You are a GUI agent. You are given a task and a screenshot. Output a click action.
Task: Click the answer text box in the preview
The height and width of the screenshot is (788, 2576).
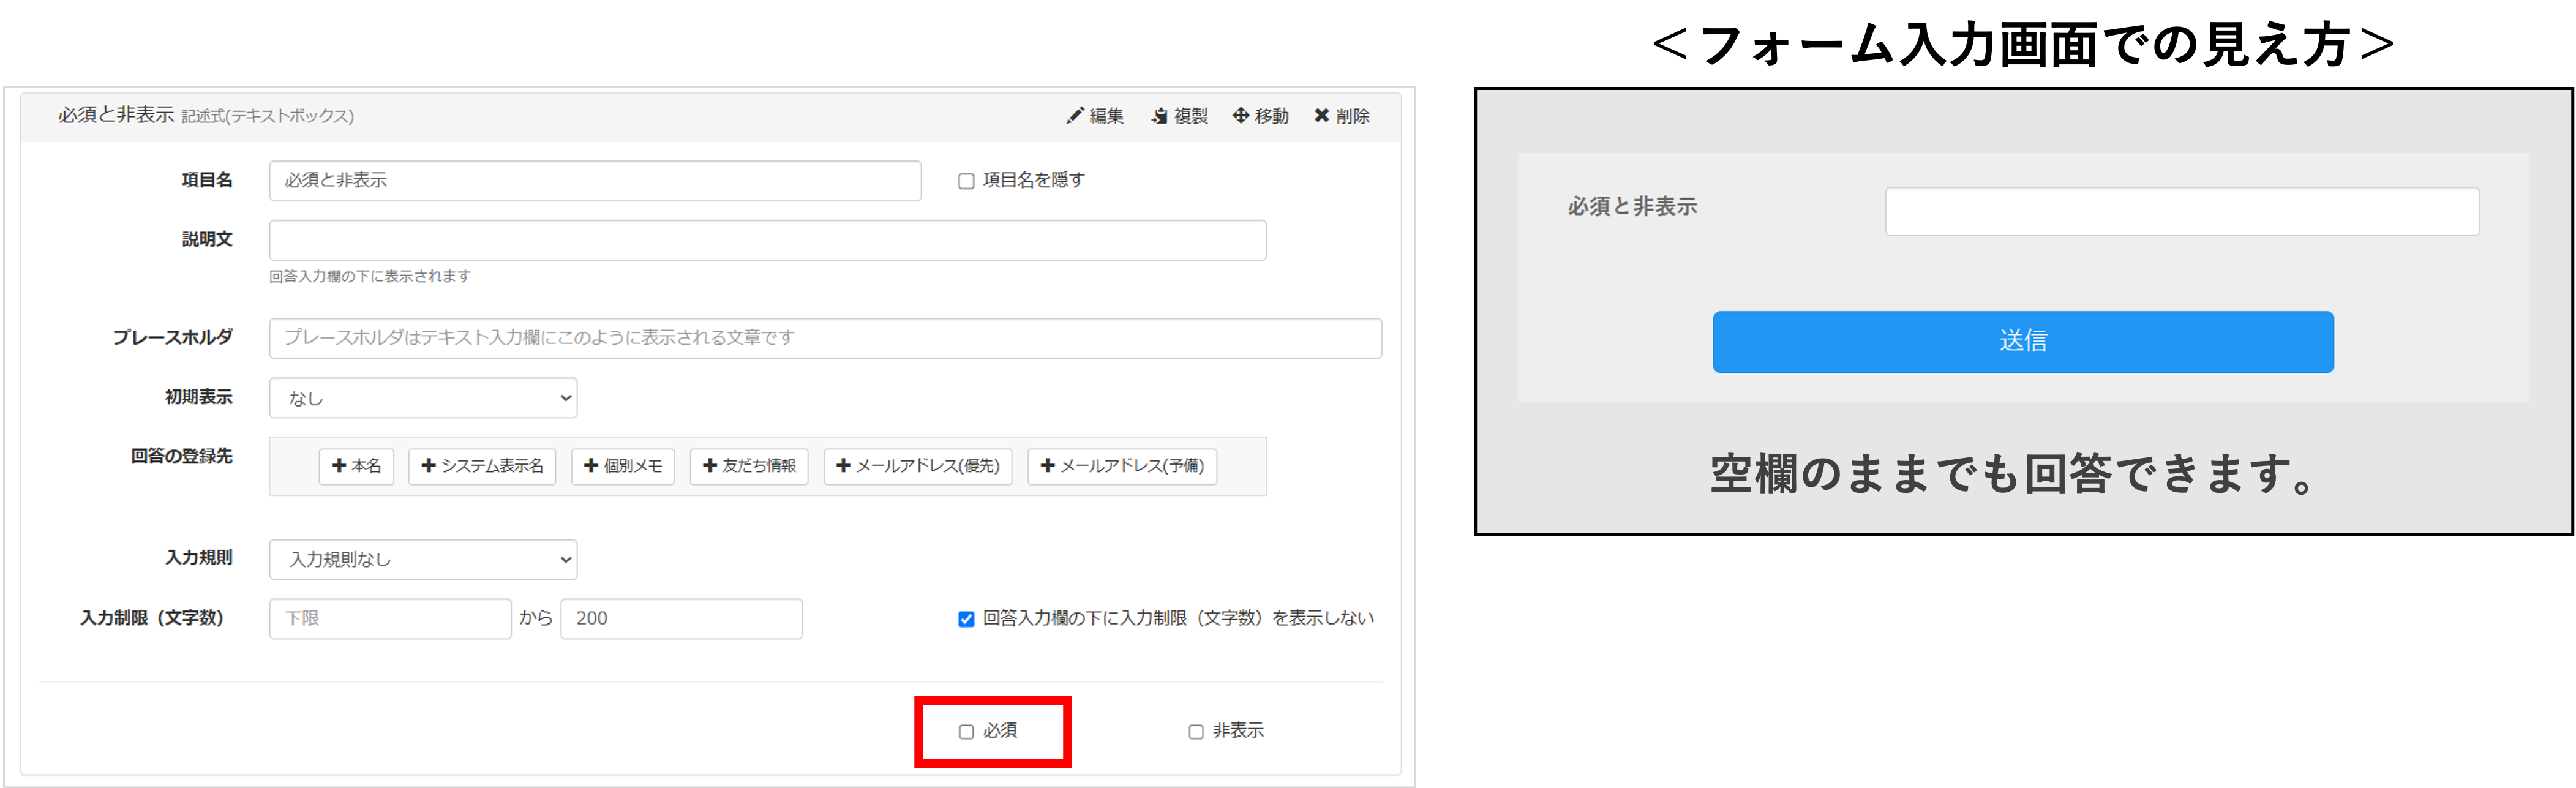click(x=2182, y=211)
